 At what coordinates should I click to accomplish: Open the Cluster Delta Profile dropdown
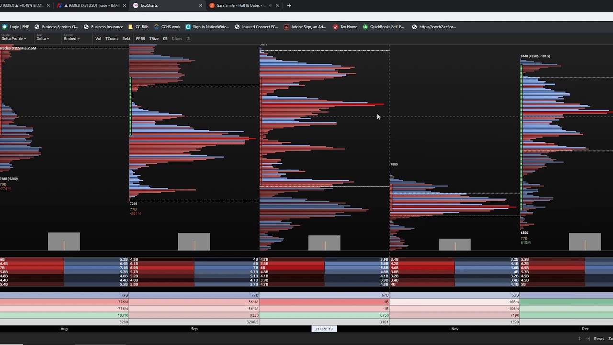[13, 38]
